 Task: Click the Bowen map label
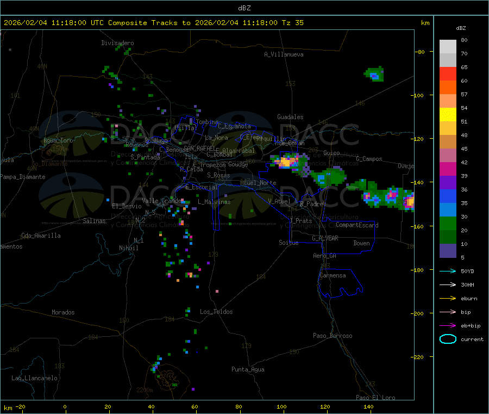click(x=361, y=243)
